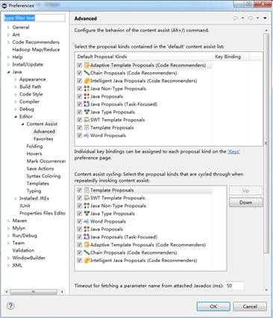Open the Keys preference page link
Screen dimensions: 273x318
coord(233,151)
